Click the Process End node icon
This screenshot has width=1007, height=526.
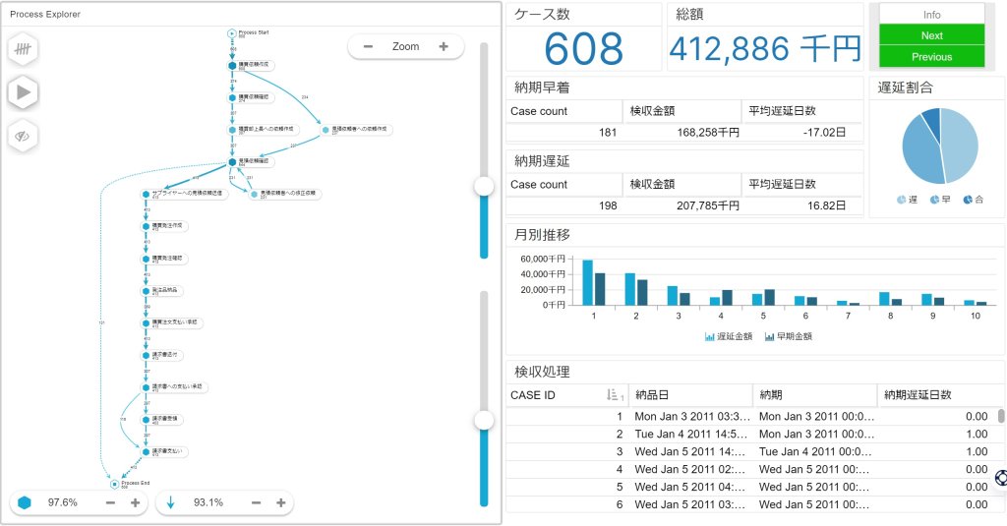114,484
